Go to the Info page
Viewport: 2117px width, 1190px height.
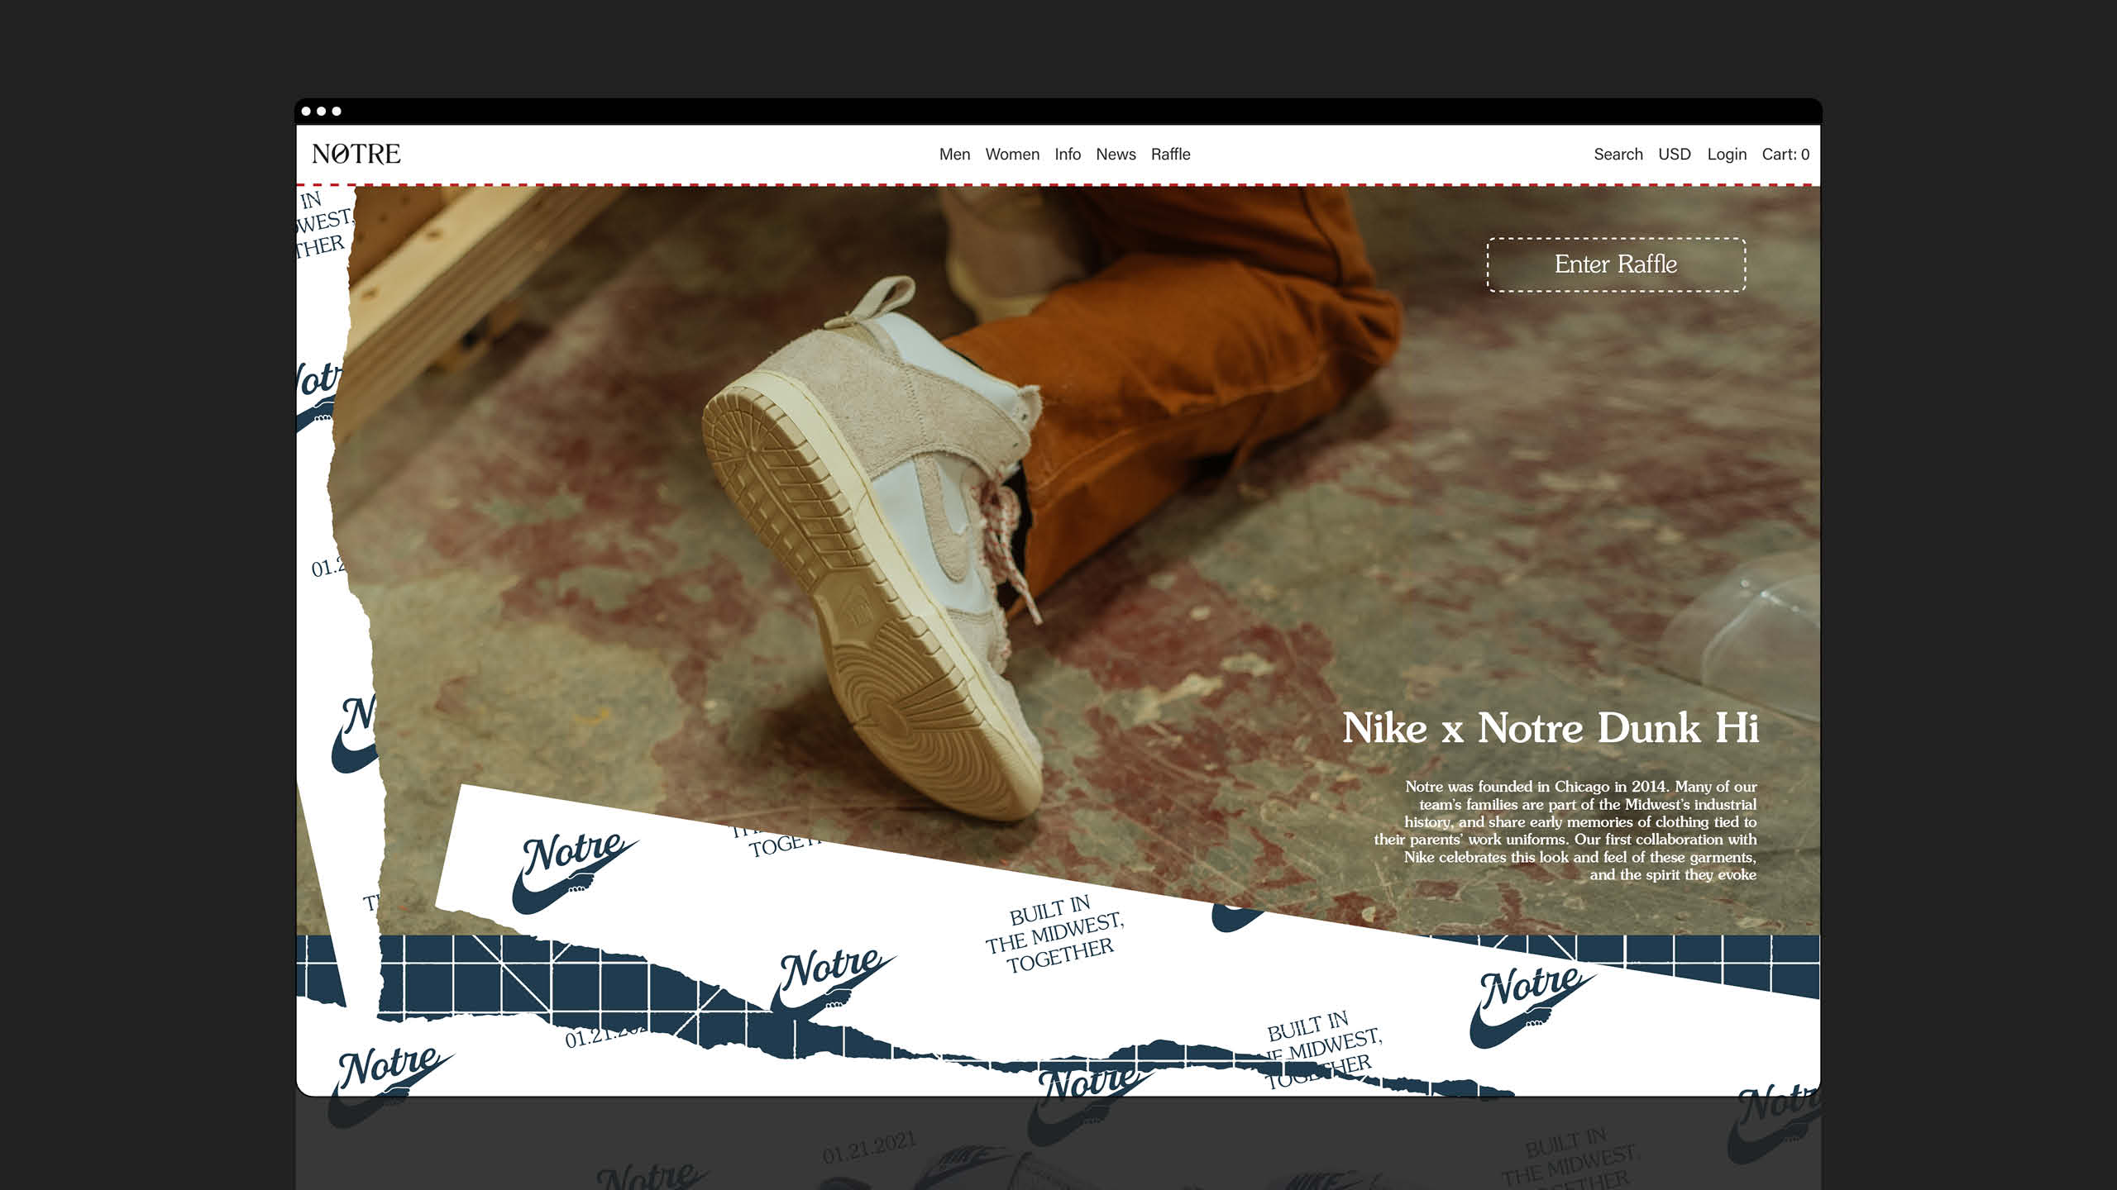coord(1068,155)
